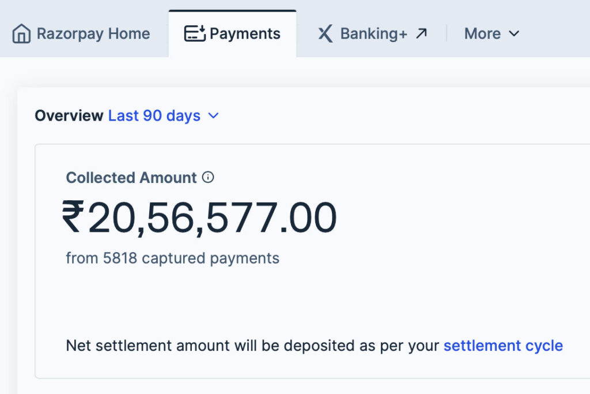
Task: Expand the More chevron arrow
Action: point(514,33)
